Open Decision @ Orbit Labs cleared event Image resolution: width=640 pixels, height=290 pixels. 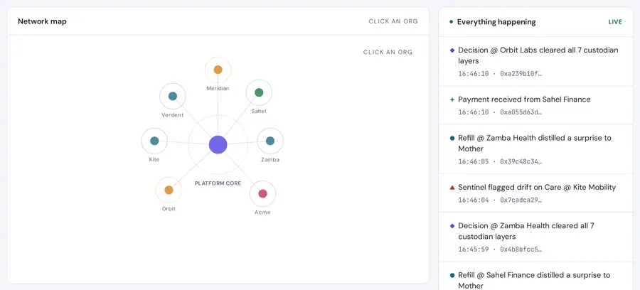[x=536, y=61]
